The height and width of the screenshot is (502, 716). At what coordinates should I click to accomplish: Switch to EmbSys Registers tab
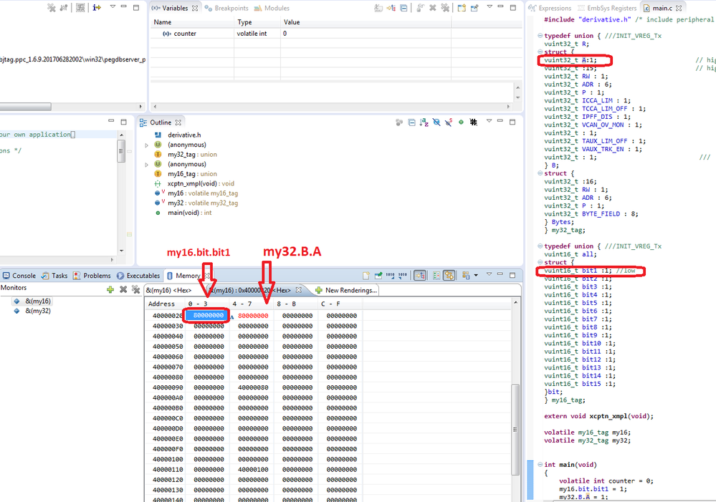607,8
